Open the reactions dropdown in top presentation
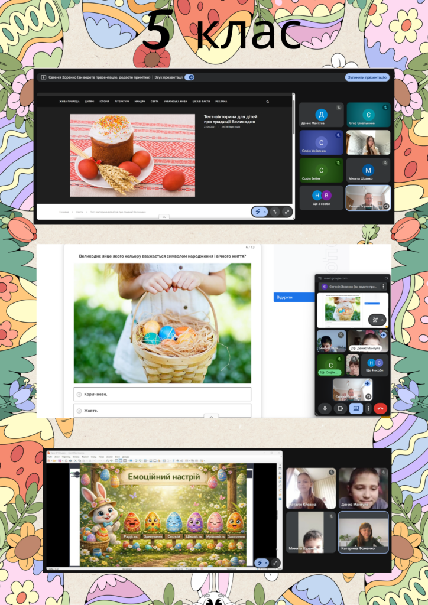 [x=260, y=211]
